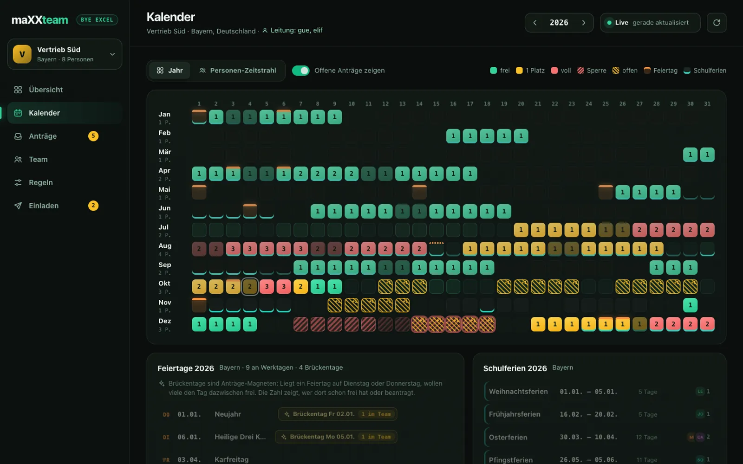The width and height of the screenshot is (743, 464).
Task: Click the Einladen badge showing 2
Action: click(93, 206)
